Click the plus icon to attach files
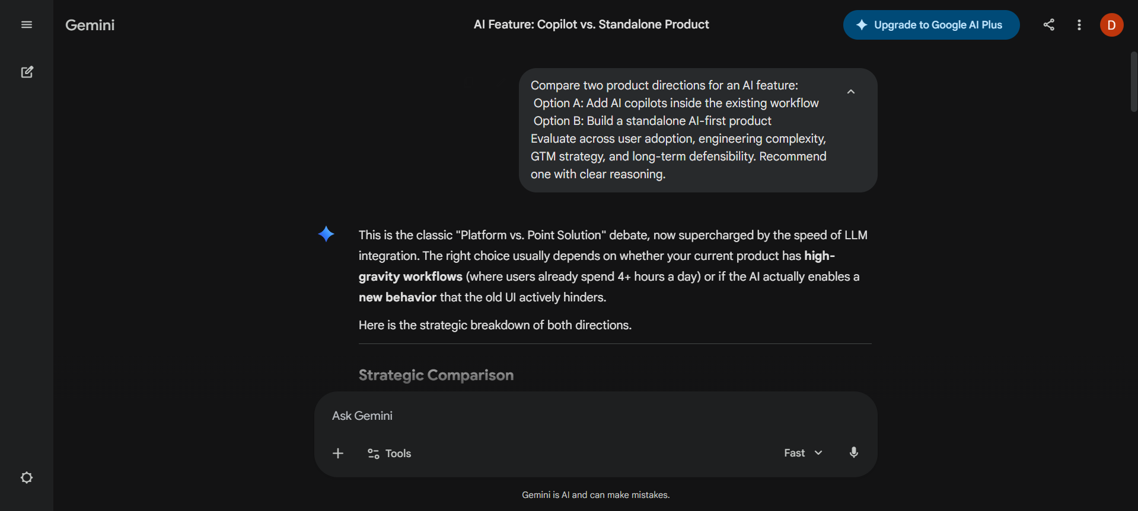The height and width of the screenshot is (511, 1138). 337,453
